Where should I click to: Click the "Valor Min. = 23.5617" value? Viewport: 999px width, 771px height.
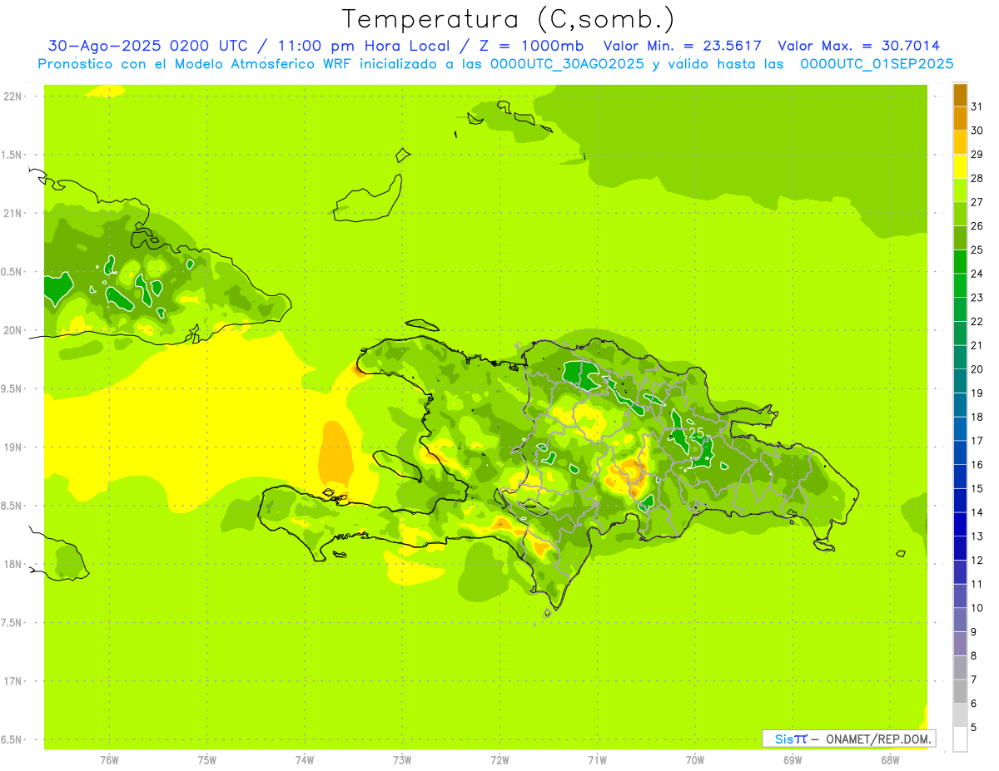[683, 46]
